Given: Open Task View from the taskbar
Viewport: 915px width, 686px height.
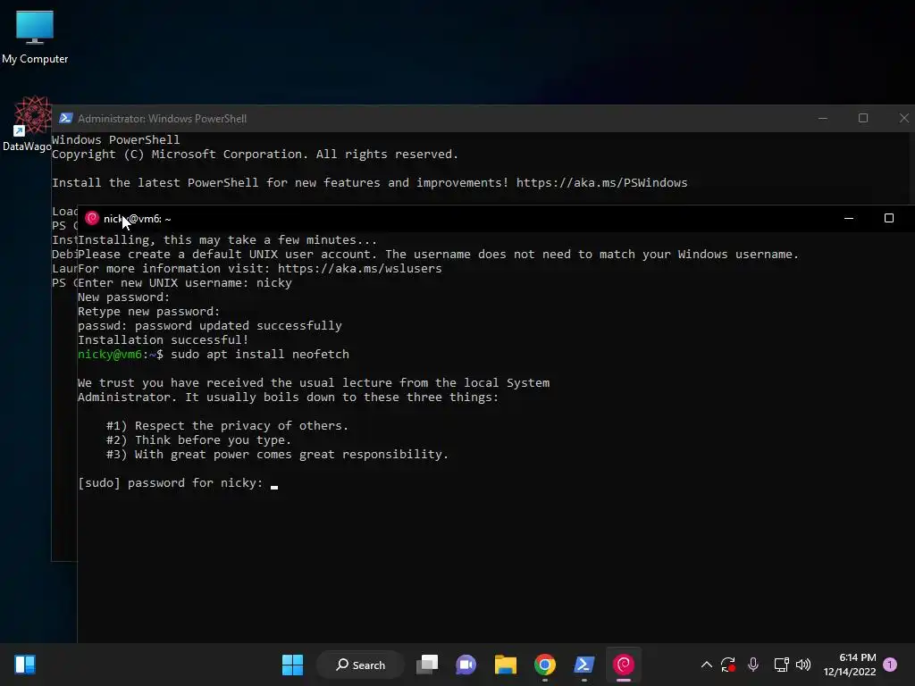Looking at the screenshot, I should 427,665.
